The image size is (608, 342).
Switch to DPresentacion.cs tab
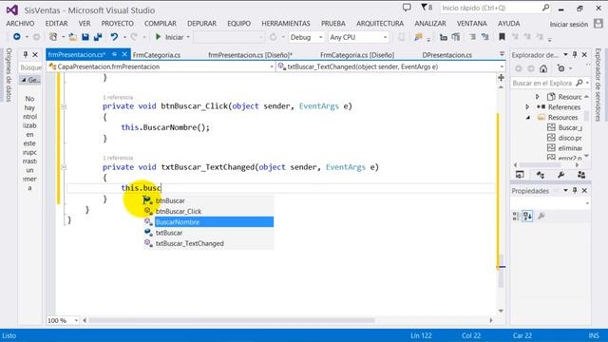tap(447, 55)
